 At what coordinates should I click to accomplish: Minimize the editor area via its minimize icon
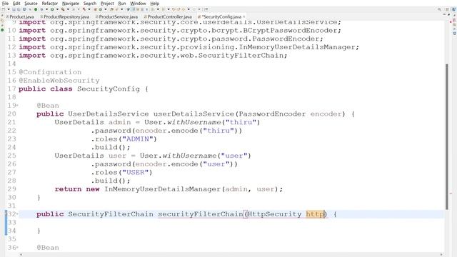(x=444, y=14)
